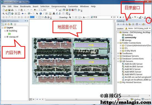Select the Pan hand tool
Viewport: 152px width, 105px height.
point(9,13)
